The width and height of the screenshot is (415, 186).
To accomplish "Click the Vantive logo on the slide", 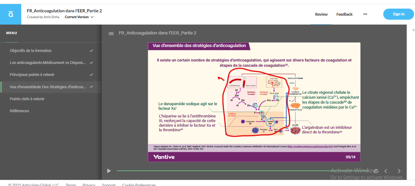I will tap(164, 157).
